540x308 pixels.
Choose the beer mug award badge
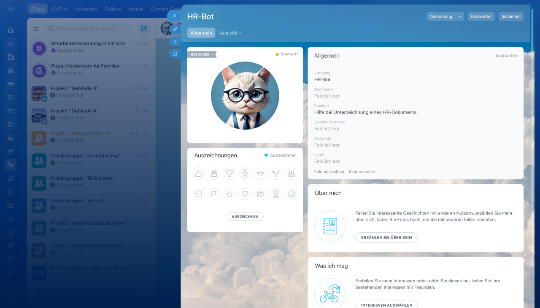tap(260, 194)
